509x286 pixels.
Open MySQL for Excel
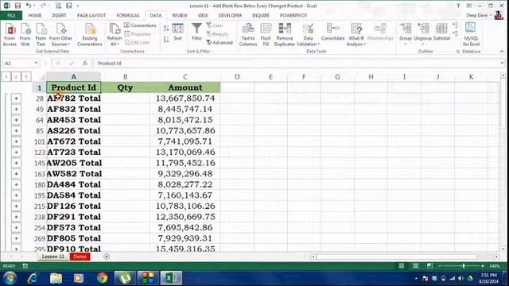tap(471, 35)
